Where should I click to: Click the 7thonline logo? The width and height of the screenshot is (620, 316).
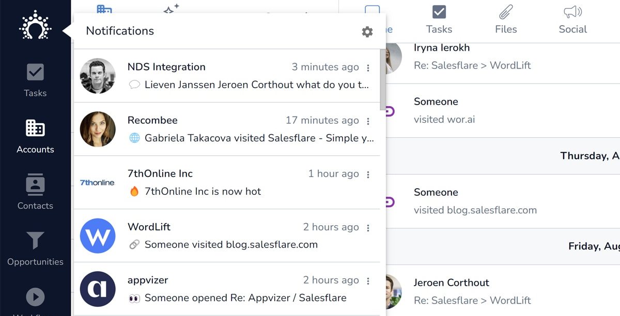pyautogui.click(x=98, y=182)
